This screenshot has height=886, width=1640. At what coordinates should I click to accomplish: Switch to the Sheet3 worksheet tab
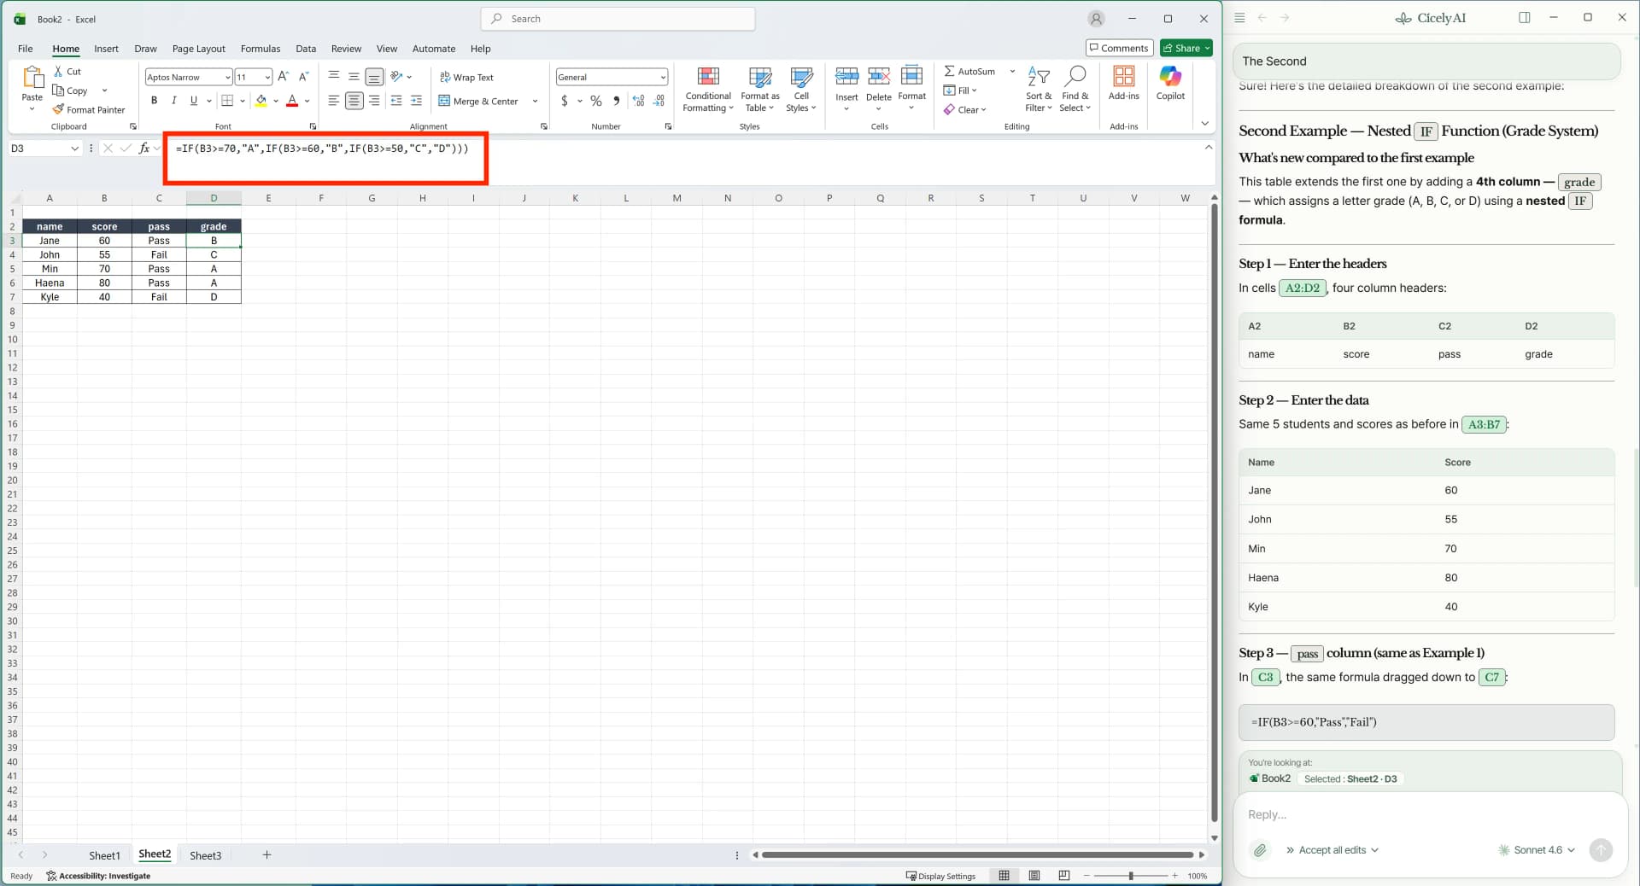coord(205,855)
